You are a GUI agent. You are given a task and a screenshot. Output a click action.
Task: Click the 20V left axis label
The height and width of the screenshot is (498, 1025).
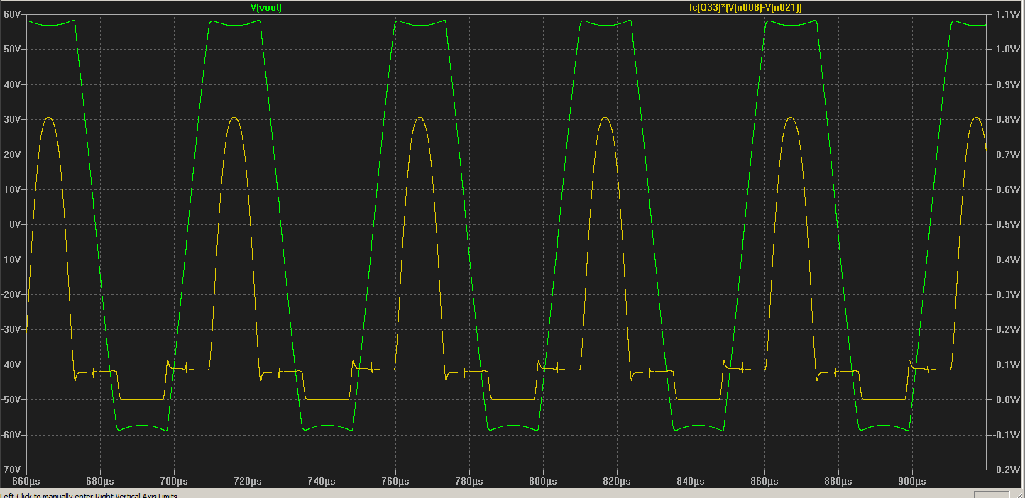point(14,155)
